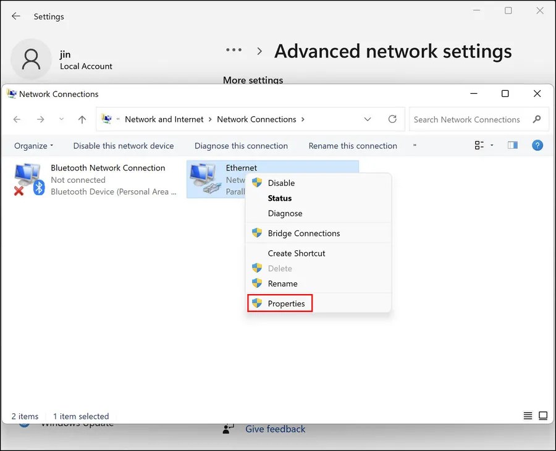
Task: Open the view options dropdown arrow
Action: (491, 145)
